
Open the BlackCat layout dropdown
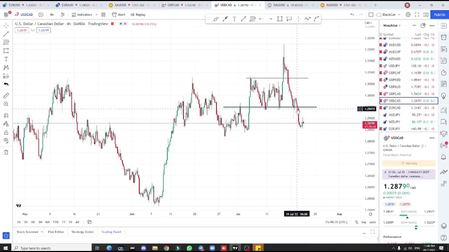click(x=388, y=15)
